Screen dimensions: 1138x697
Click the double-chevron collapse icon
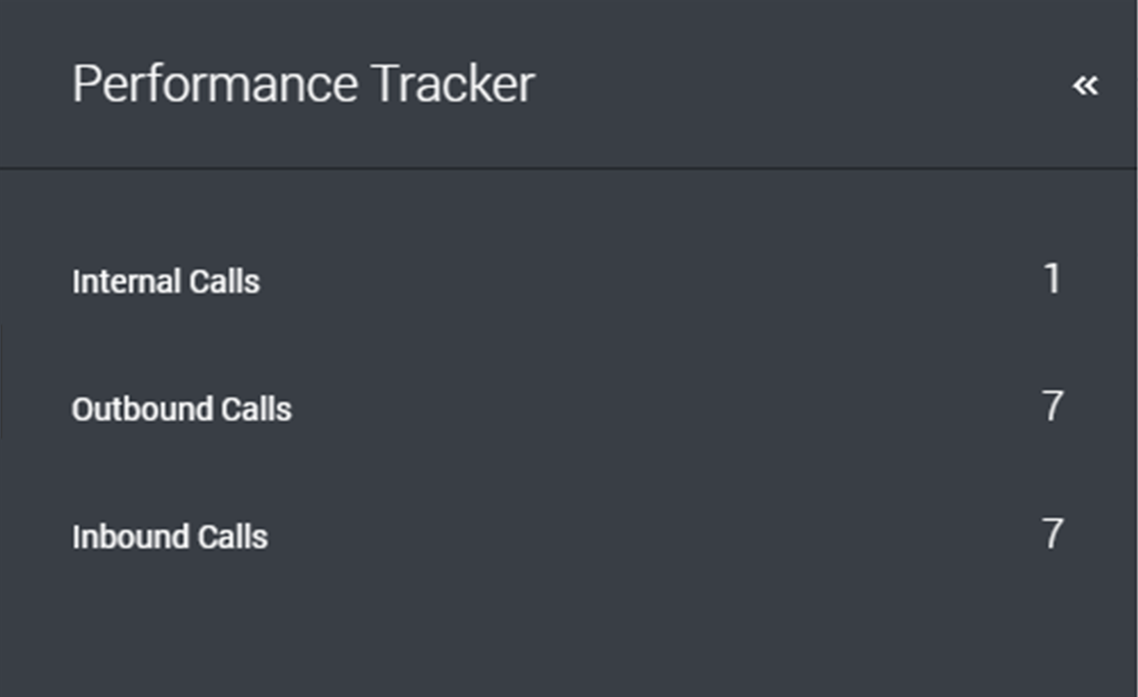pyautogui.click(x=1085, y=85)
